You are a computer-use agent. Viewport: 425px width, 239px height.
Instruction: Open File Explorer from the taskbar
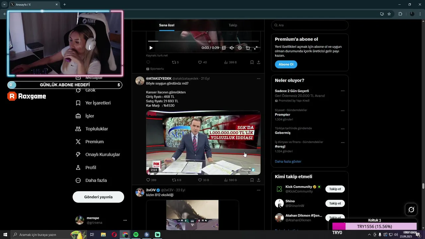(103, 235)
